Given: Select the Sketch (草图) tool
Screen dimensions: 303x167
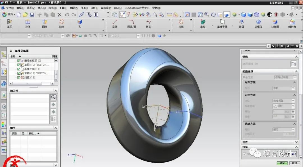Looking at the screenshot, I should click(10, 24).
